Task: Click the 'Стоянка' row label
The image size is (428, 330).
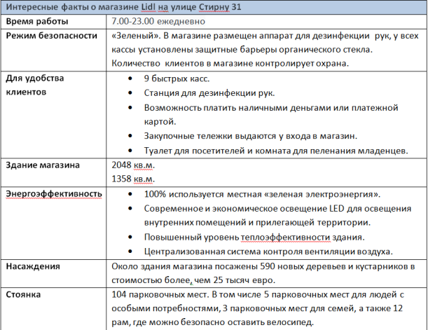Action: 26,295
